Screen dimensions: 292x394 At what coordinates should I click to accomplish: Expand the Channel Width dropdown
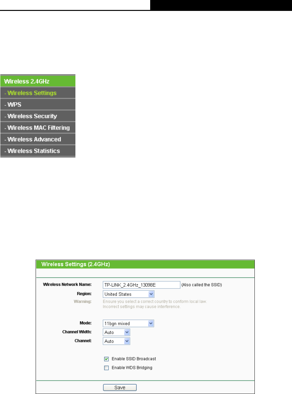(116, 332)
